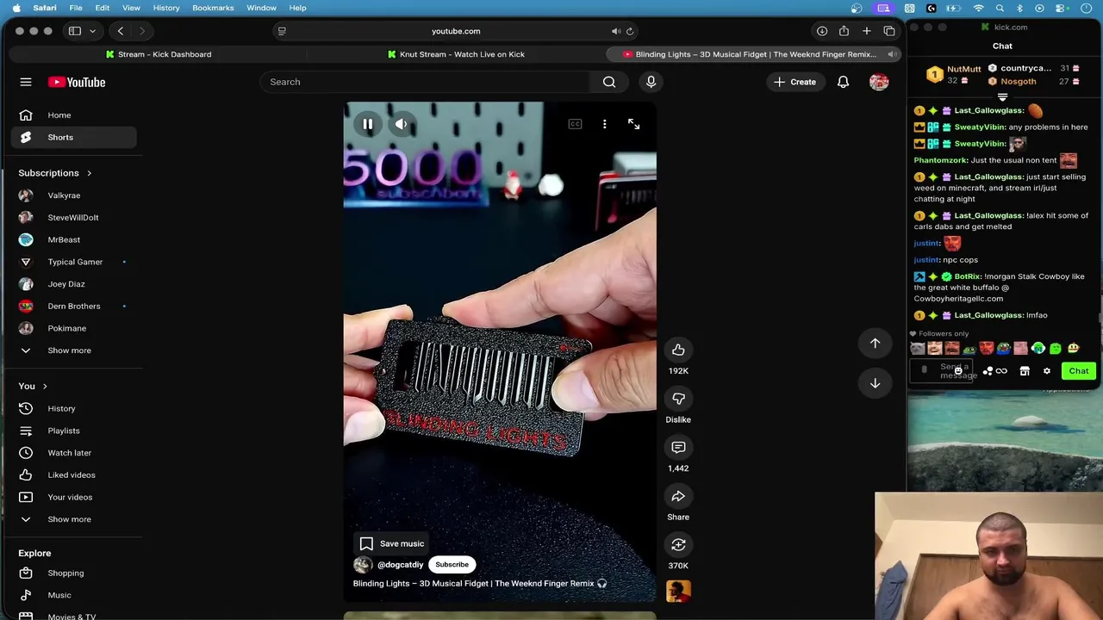Toggle closed captions on the Short
This screenshot has width=1103, height=620.
click(x=575, y=124)
